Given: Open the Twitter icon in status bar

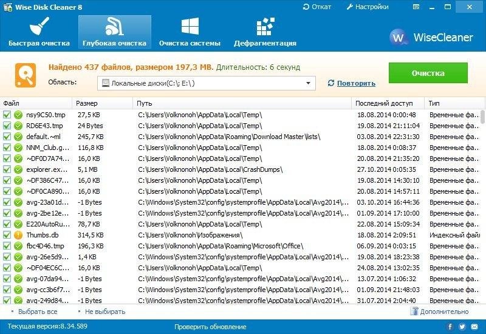Looking at the screenshot, I should pos(462,327).
